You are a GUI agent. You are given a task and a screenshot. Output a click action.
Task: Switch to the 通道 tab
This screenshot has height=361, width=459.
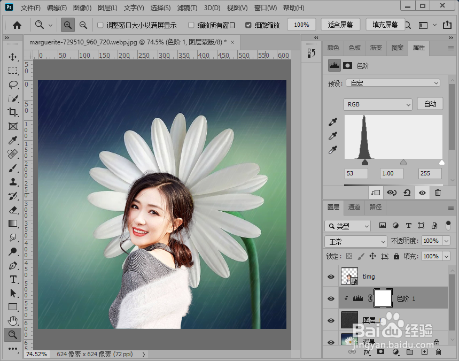click(354, 208)
